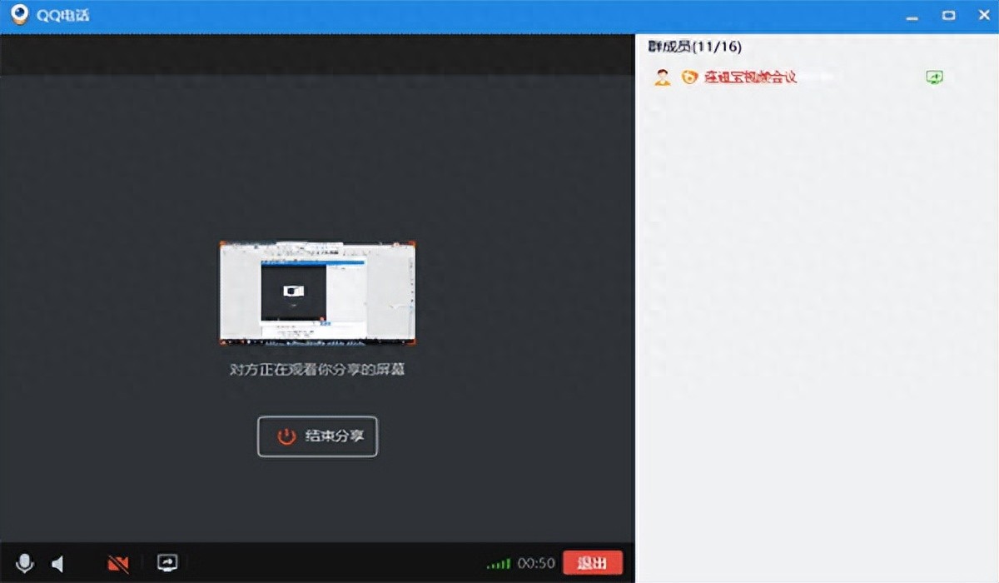Click the network signal strength bars
This screenshot has height=583, width=999.
(499, 563)
